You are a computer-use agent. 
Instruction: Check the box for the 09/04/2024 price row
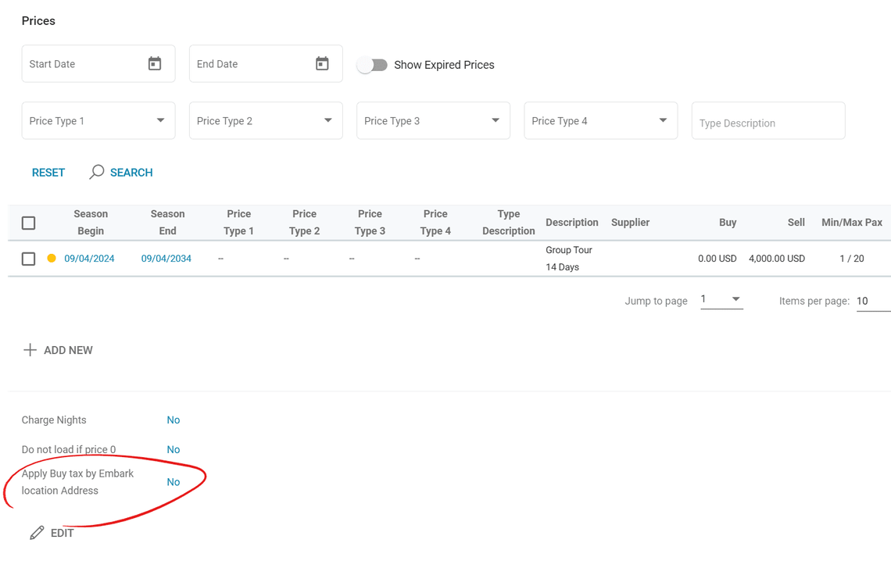coord(28,259)
